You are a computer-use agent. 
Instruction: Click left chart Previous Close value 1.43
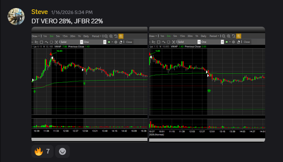87,47
